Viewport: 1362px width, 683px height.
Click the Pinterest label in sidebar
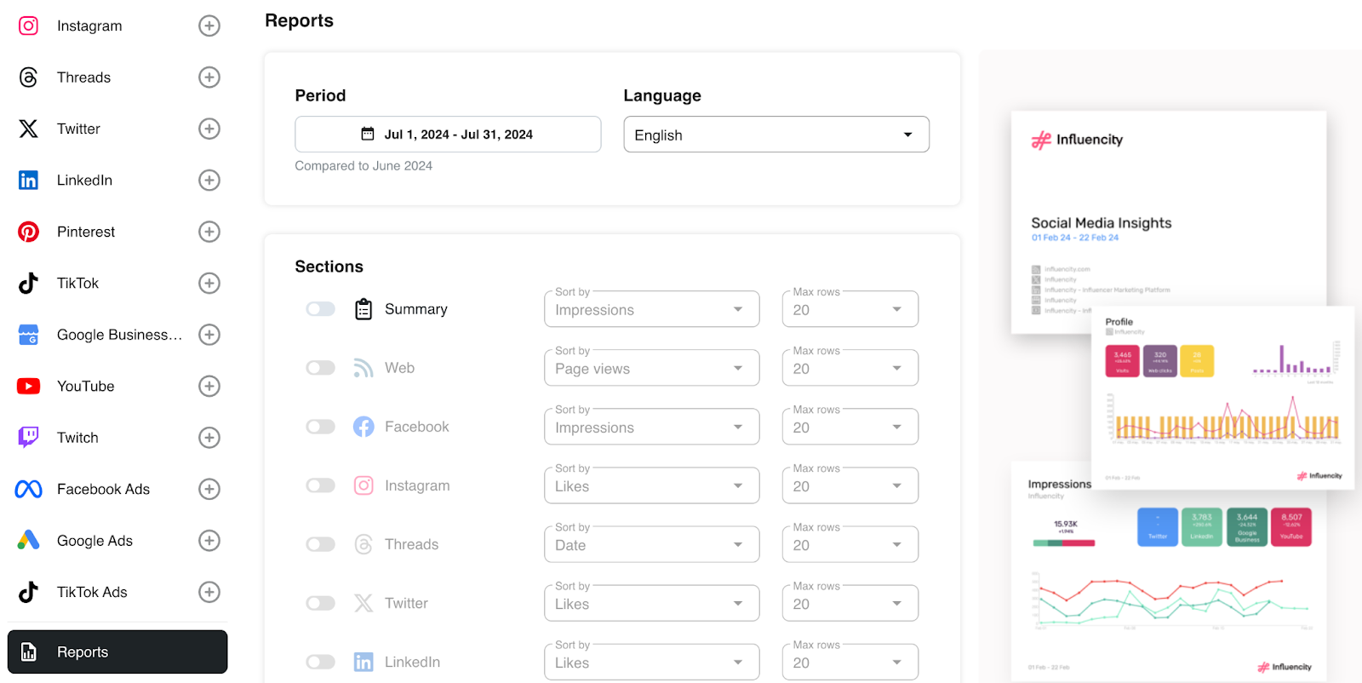[x=86, y=232]
